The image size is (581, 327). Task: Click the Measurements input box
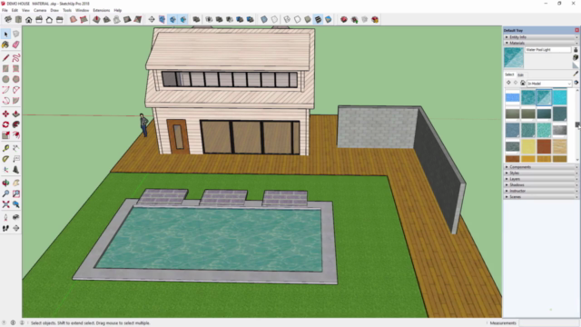pyautogui.click(x=548, y=323)
